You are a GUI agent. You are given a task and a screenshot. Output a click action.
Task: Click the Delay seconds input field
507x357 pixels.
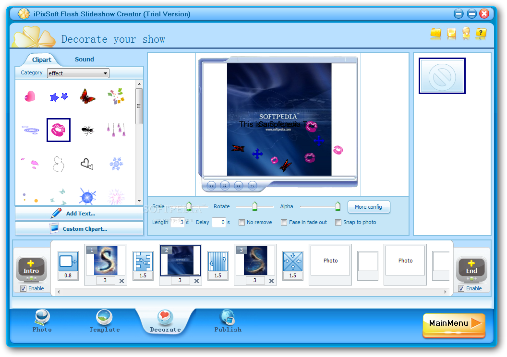pos(218,222)
